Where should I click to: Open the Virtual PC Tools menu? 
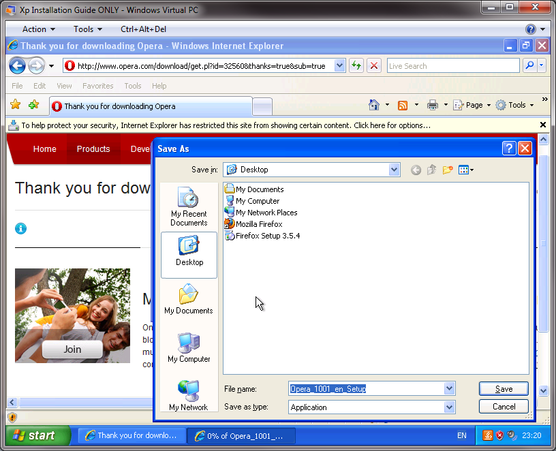[x=88, y=29]
